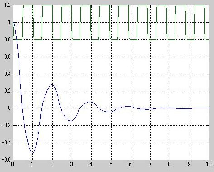Click the blue curve's start at y=1
The width and height of the screenshot is (214, 172).
point(13,22)
